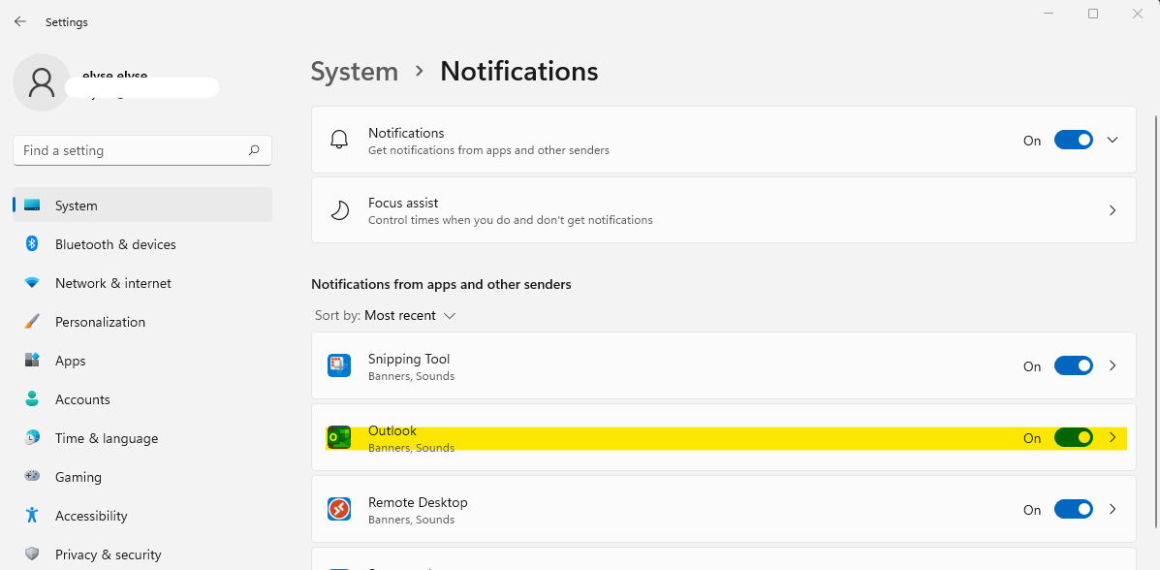Open Remote Desktop notification details chevron

[1112, 509]
